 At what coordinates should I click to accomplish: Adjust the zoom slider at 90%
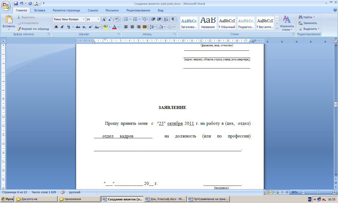click(x=318, y=192)
